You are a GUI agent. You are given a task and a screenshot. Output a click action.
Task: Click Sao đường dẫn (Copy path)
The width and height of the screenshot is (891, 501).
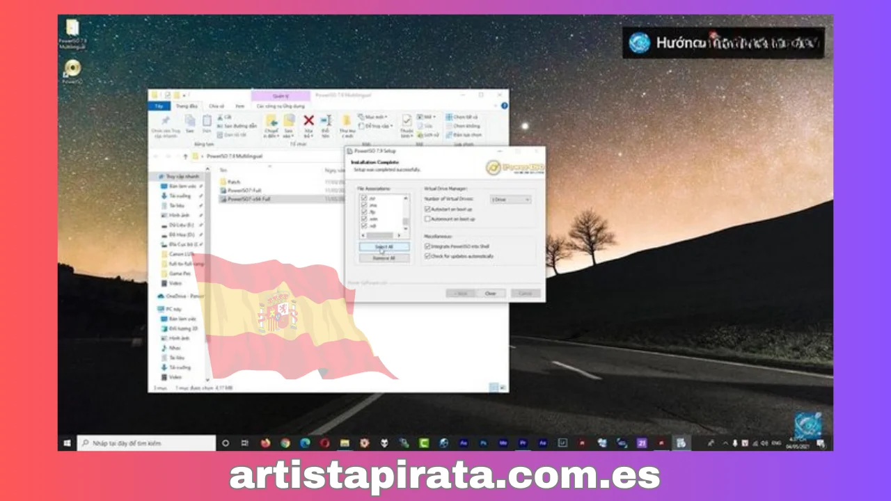tap(237, 126)
